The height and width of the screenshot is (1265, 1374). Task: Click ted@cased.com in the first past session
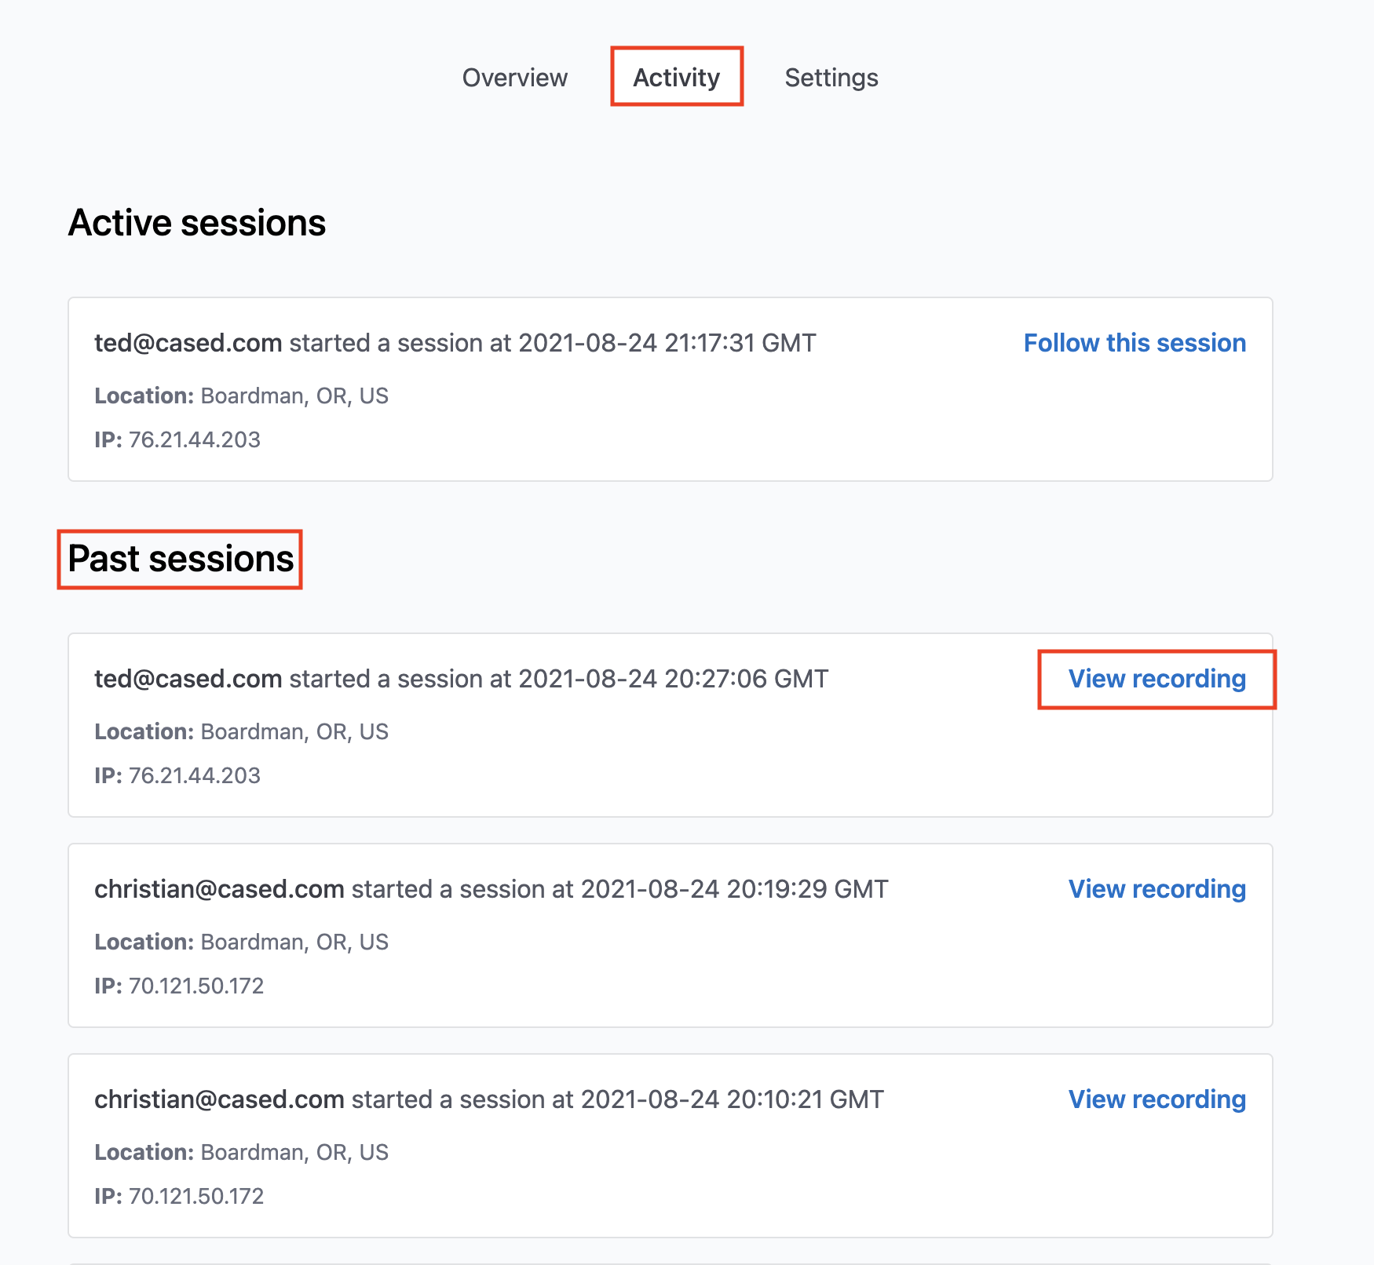(188, 679)
